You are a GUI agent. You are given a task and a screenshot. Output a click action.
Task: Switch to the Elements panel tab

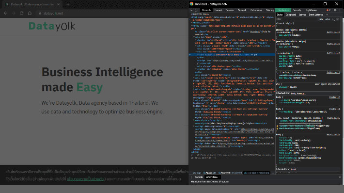coord(206,10)
